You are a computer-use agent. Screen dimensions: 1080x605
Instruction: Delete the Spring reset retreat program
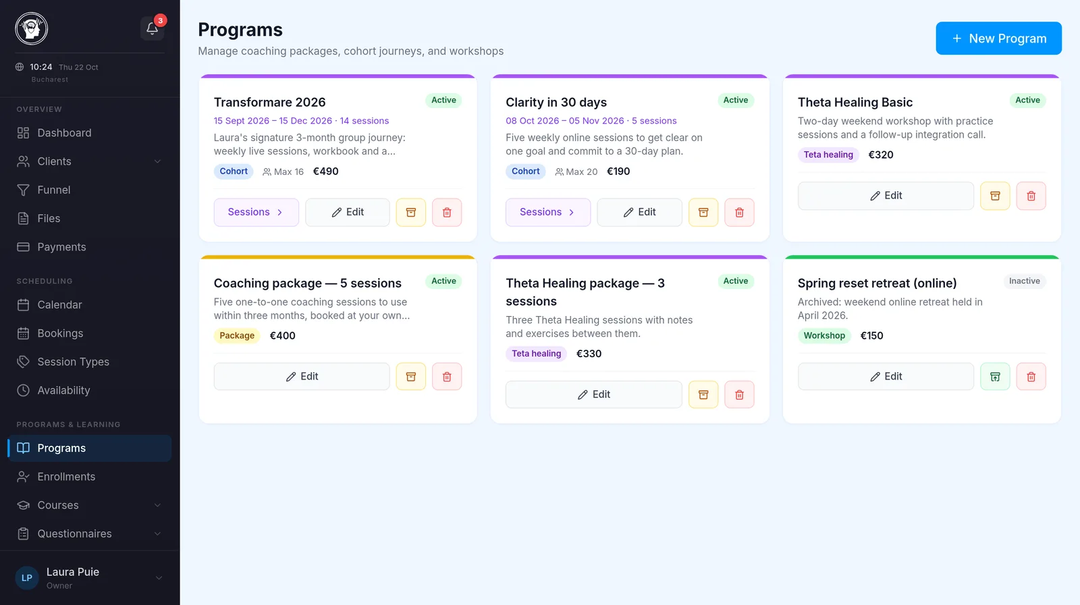click(1031, 377)
